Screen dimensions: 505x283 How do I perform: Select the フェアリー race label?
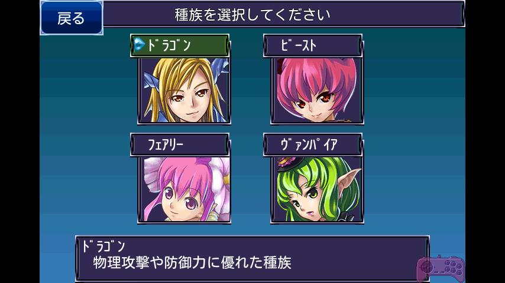179,144
